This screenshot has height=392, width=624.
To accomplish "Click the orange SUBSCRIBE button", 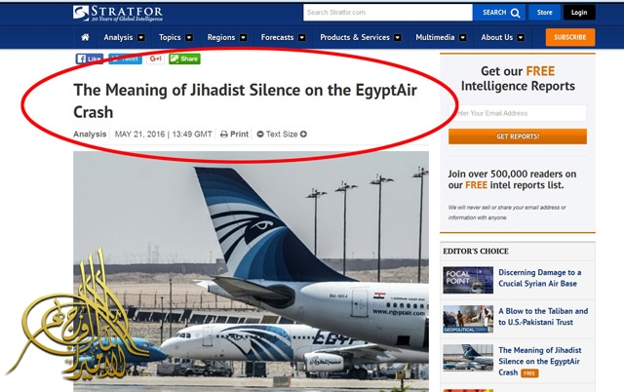I will tap(569, 37).
